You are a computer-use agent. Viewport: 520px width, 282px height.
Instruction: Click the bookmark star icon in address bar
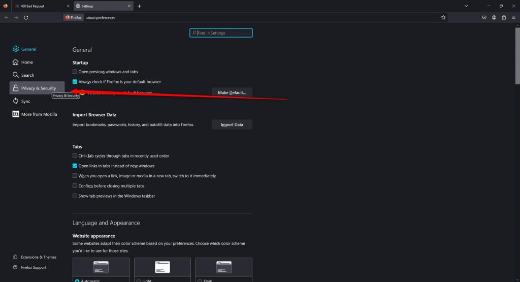(x=443, y=17)
